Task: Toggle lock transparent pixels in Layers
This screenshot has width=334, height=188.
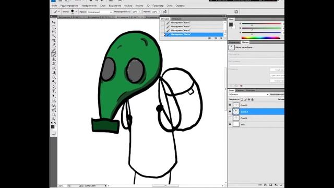Action: (242, 99)
